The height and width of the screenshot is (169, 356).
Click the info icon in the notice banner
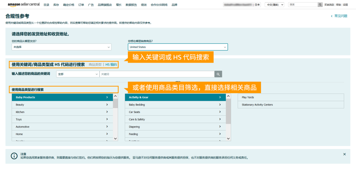14,156
